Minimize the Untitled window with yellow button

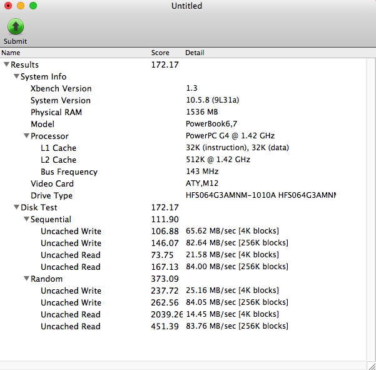[x=21, y=6]
